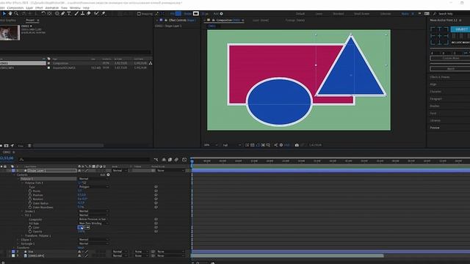Image resolution: width=470 pixels, height=264 pixels.
Task: Open the Layer menu
Action: 29,8
